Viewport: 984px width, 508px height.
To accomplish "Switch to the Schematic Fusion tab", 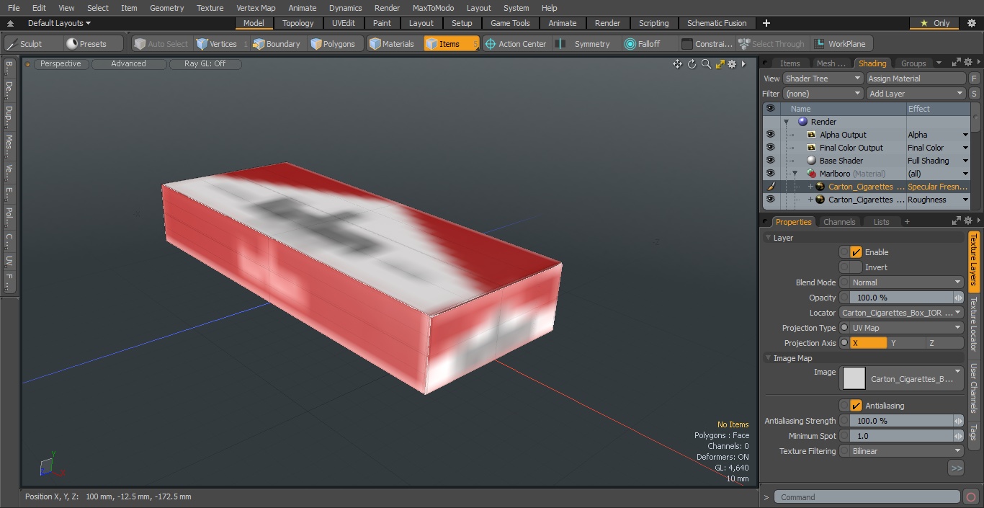I will [717, 23].
